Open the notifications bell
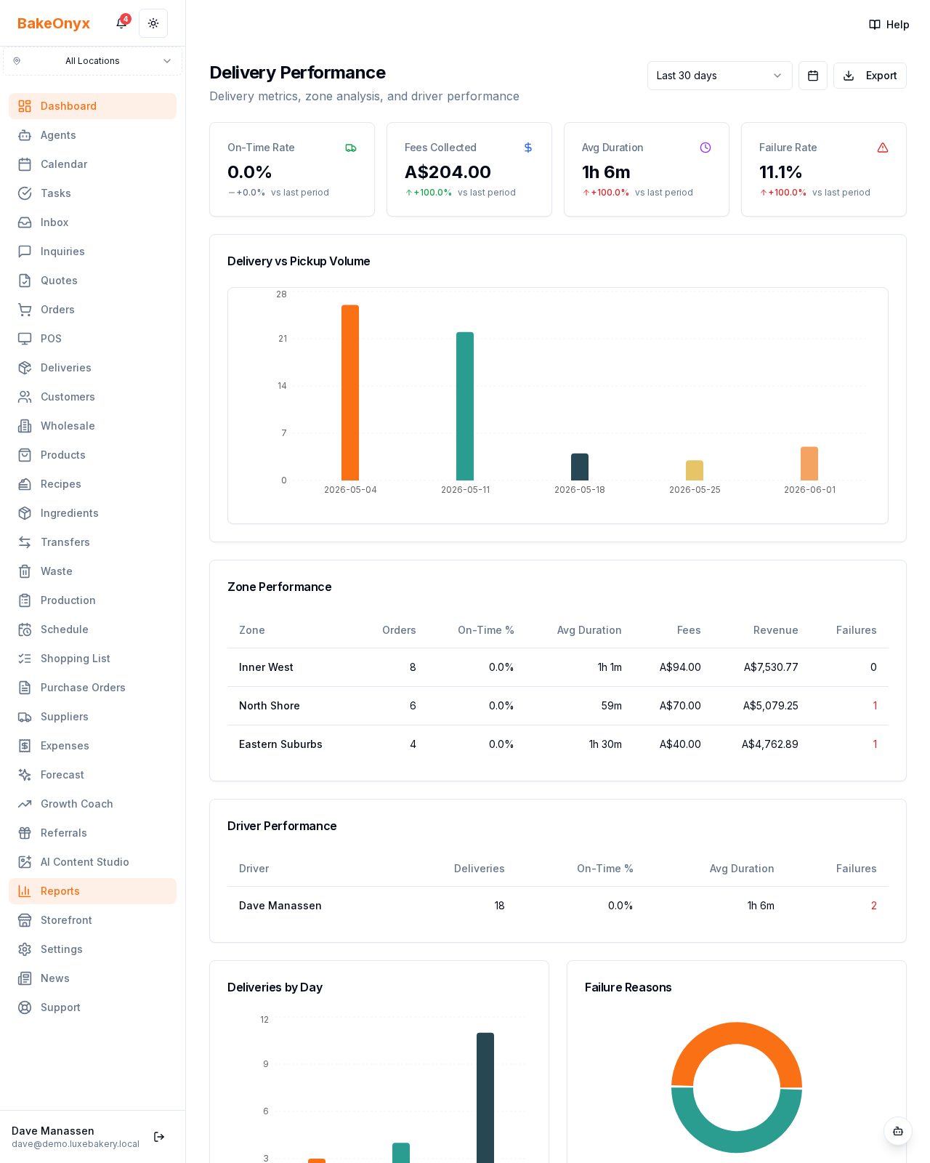Viewport: 930px width, 1163px height. coord(121,23)
